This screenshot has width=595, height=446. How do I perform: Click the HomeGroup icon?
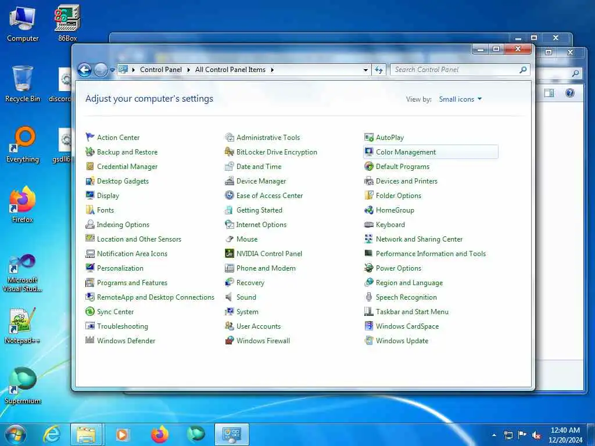368,210
